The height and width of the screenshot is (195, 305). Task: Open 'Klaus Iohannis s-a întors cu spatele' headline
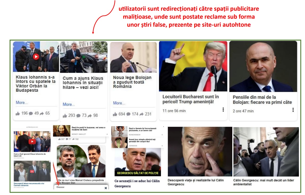[36, 83]
